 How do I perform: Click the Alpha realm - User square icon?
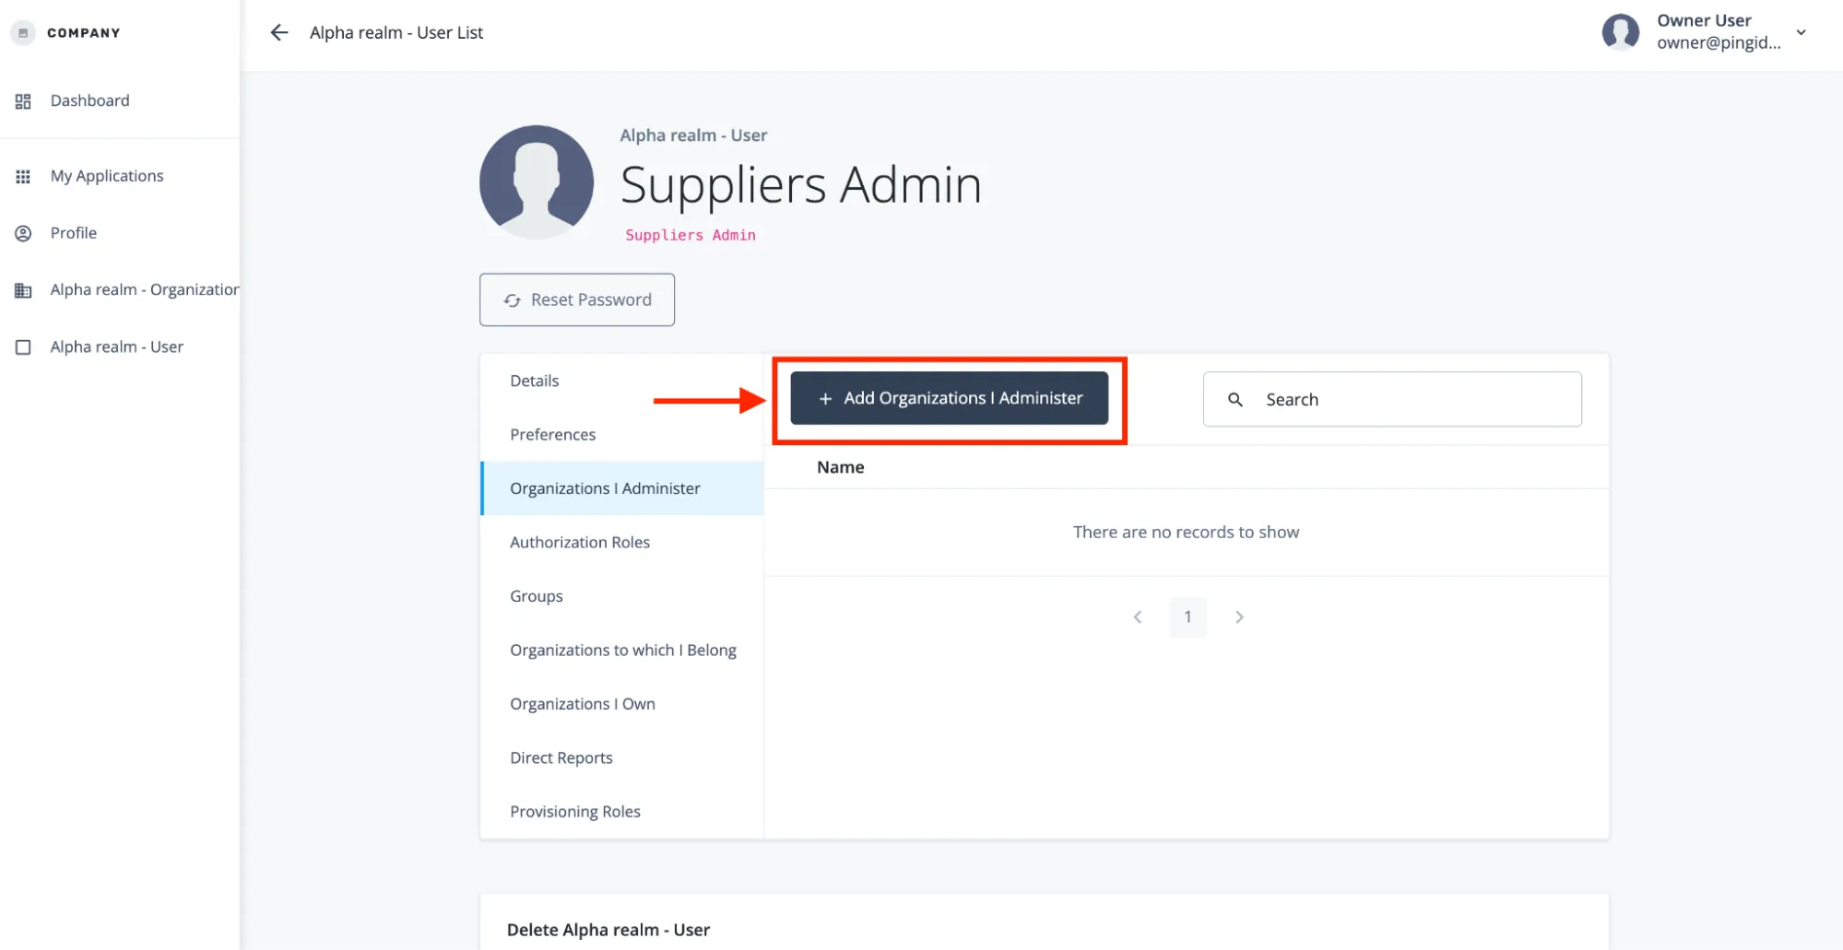pyautogui.click(x=23, y=347)
